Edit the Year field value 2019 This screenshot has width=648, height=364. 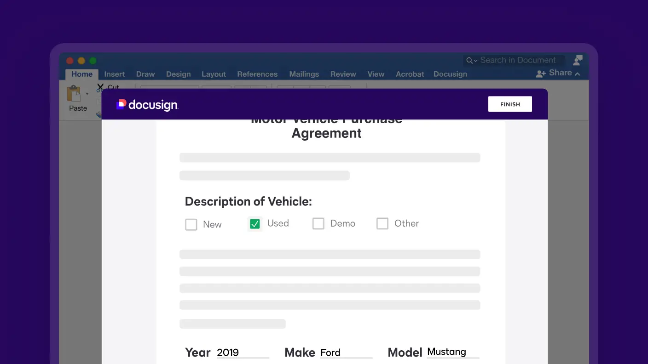[243, 353]
